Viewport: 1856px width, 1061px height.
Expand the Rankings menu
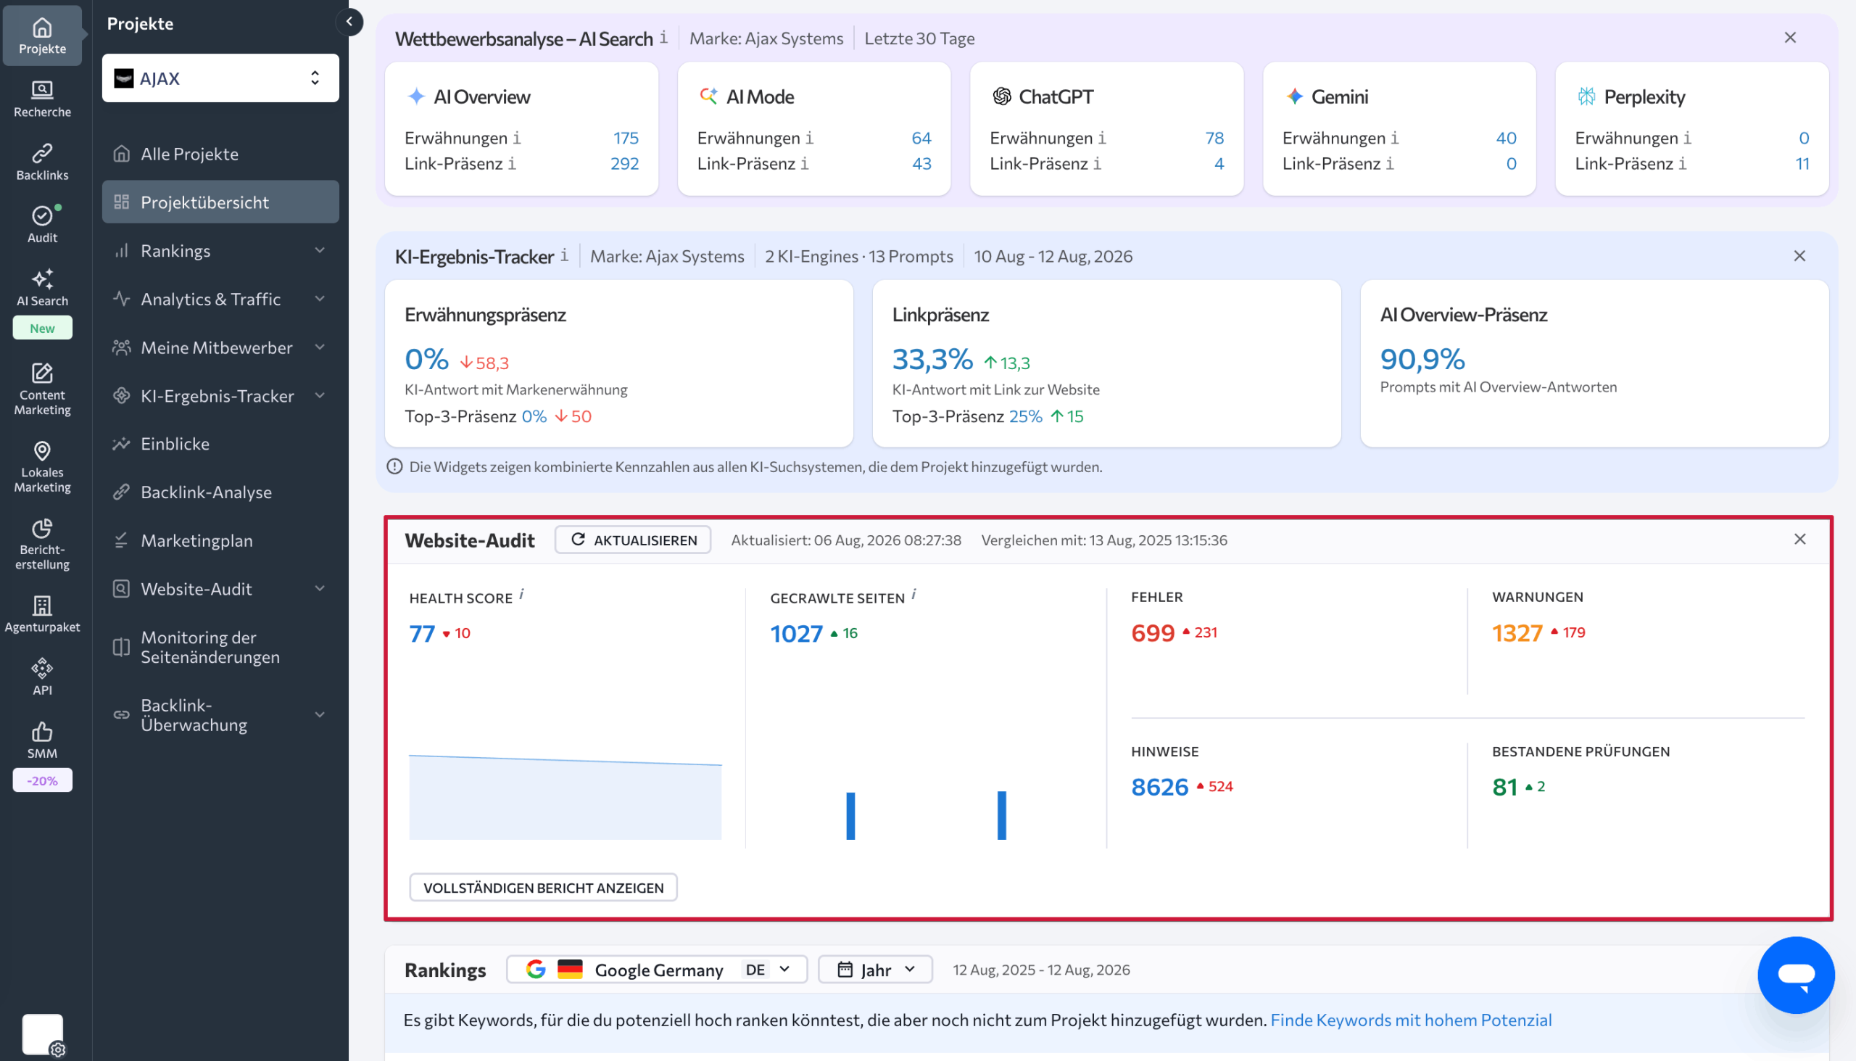[320, 251]
